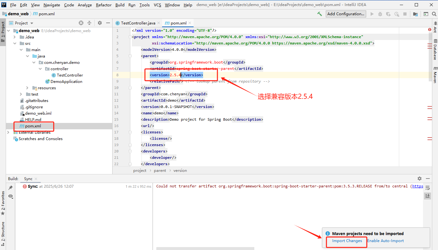Click the https link in Build output
Image resolution: width=438 pixels, height=250 pixels.
tap(418, 186)
